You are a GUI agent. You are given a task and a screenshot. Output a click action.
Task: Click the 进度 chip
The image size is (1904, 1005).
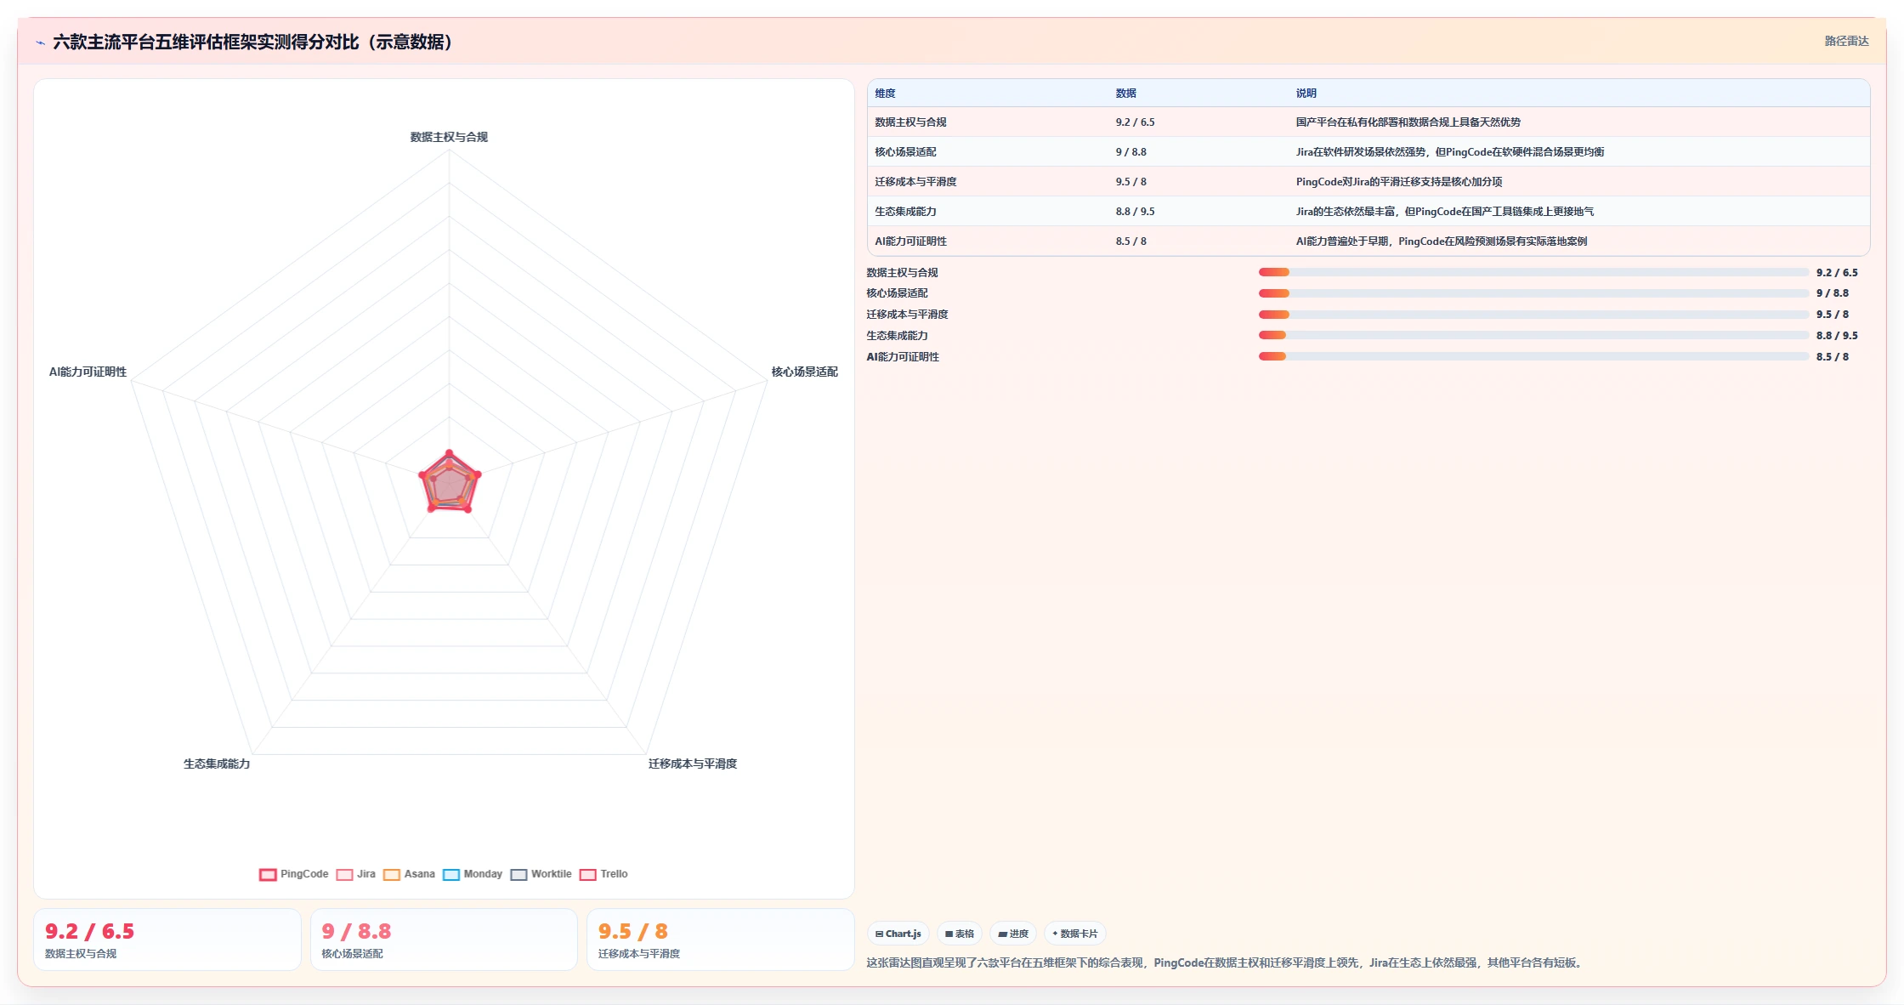(1013, 934)
